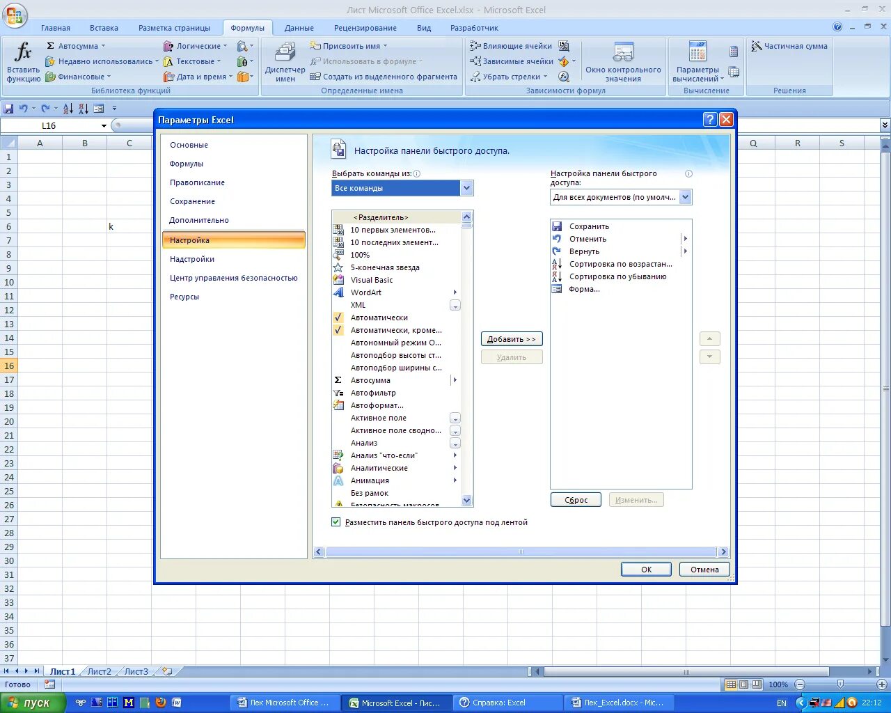Click the command list scroll down arrow

coord(467,501)
